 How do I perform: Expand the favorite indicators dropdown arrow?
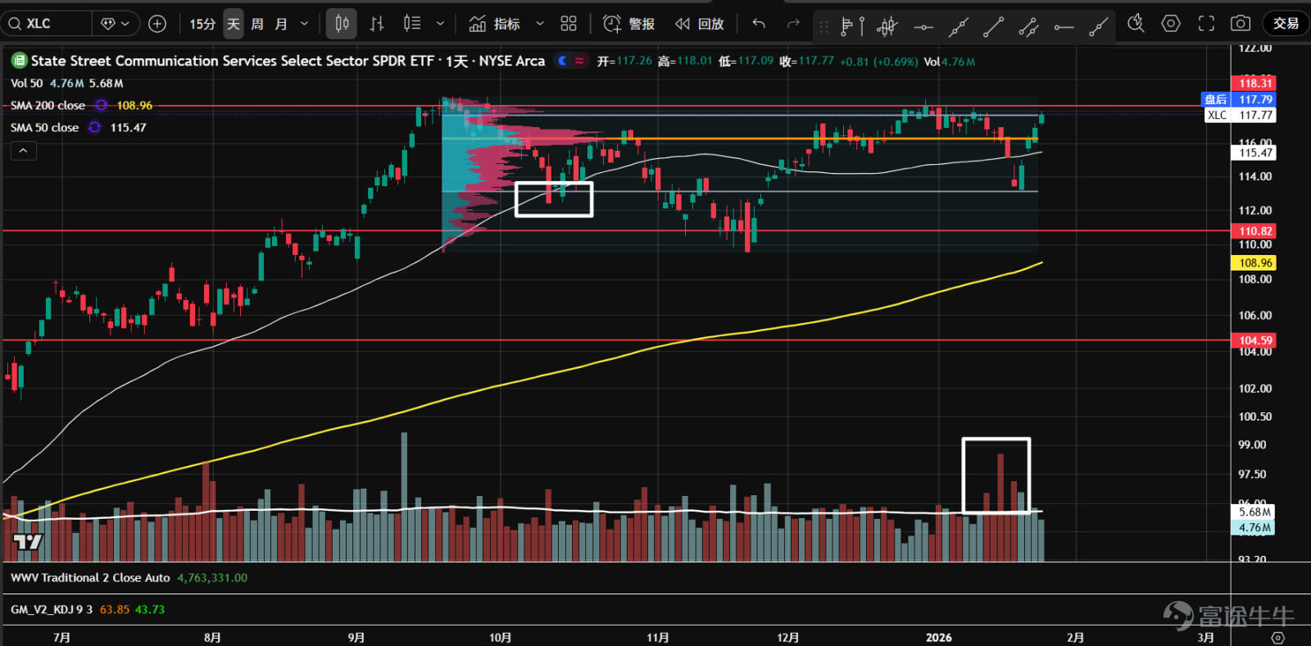pyautogui.click(x=540, y=24)
